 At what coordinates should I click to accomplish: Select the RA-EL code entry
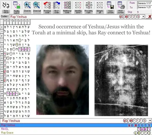point(76,129)
